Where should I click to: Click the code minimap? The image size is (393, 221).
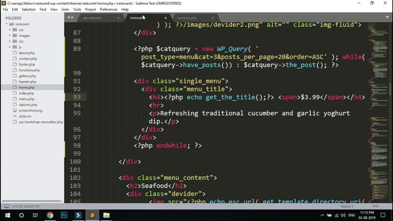[378, 112]
